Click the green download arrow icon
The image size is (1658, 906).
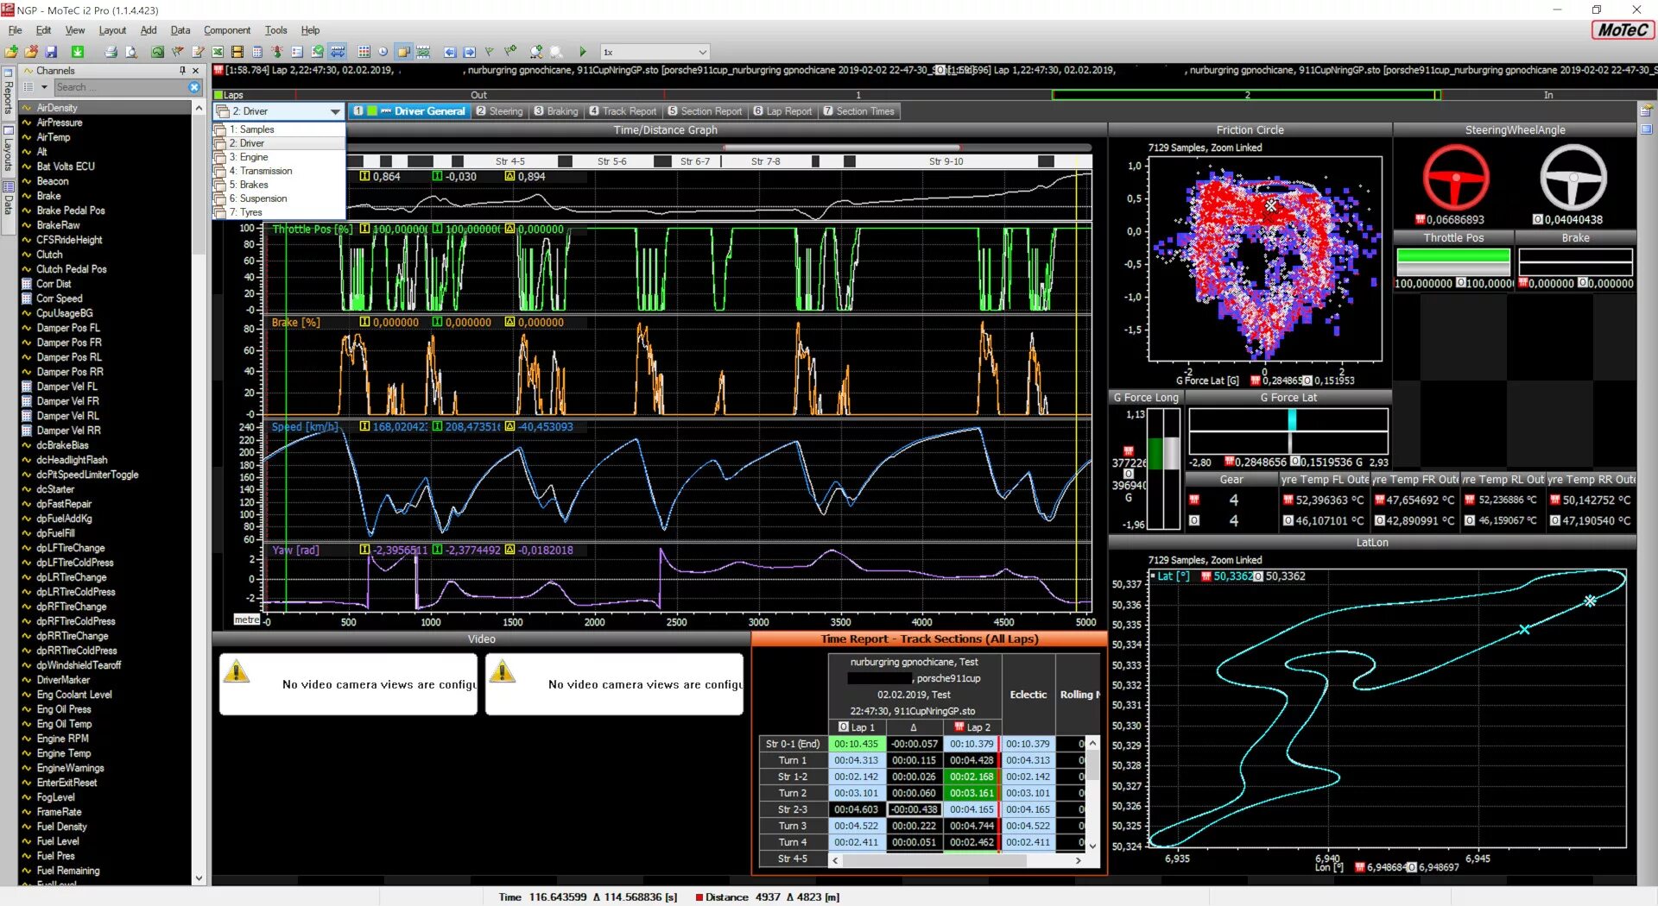click(78, 52)
